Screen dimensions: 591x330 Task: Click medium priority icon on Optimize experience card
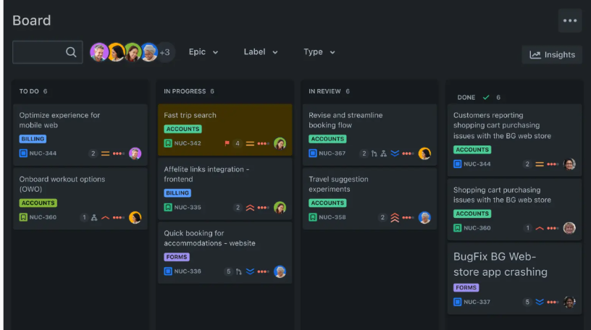pos(106,153)
